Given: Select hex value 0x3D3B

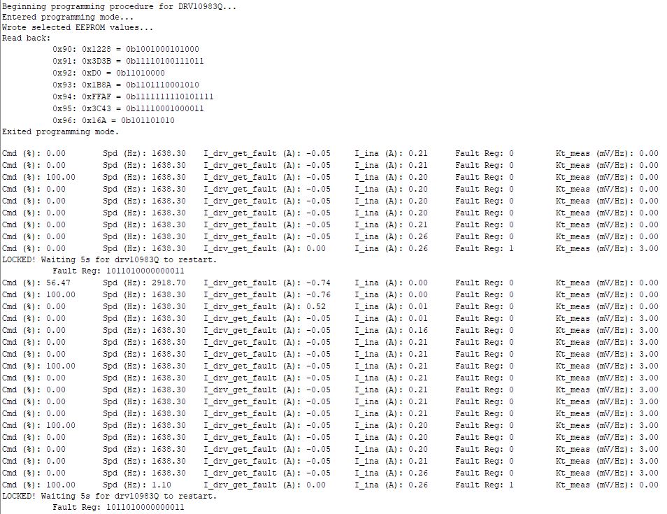Looking at the screenshot, I should pos(96,62).
